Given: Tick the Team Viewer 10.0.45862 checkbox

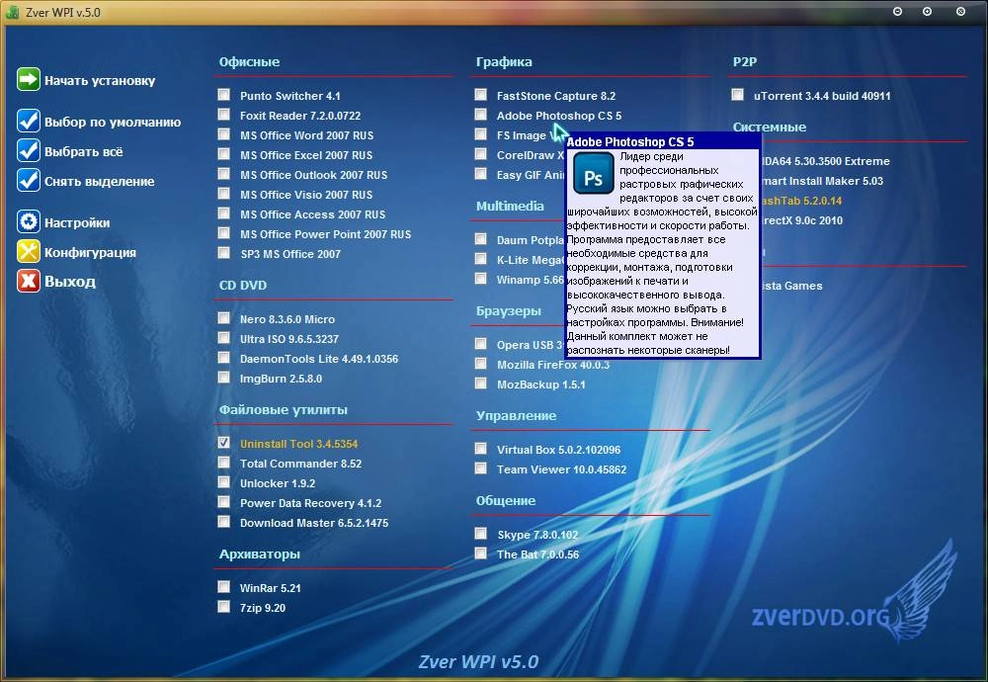Looking at the screenshot, I should 481,468.
